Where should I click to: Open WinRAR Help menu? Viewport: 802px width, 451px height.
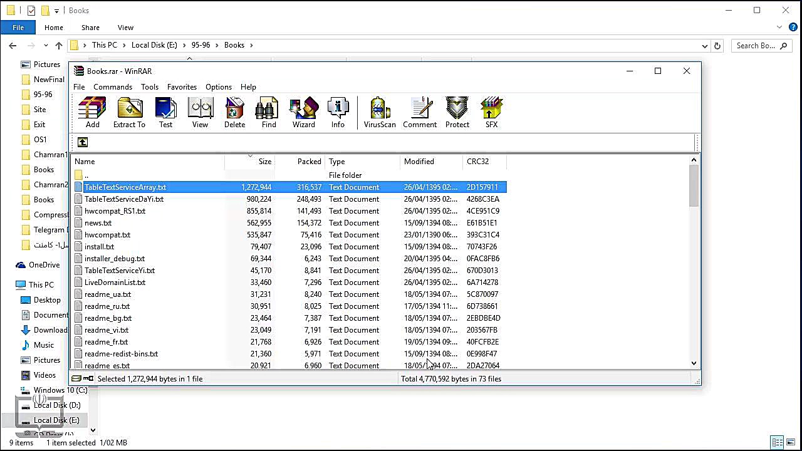point(248,87)
